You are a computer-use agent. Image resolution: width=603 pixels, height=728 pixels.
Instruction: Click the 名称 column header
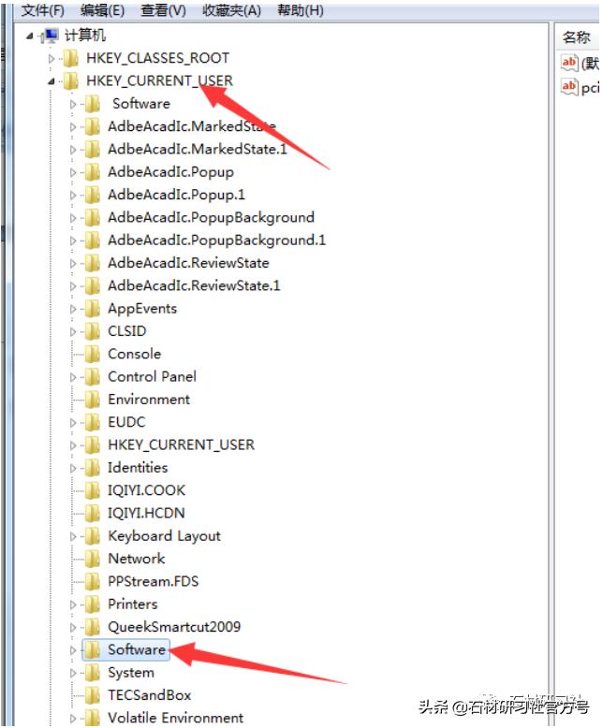point(577,37)
